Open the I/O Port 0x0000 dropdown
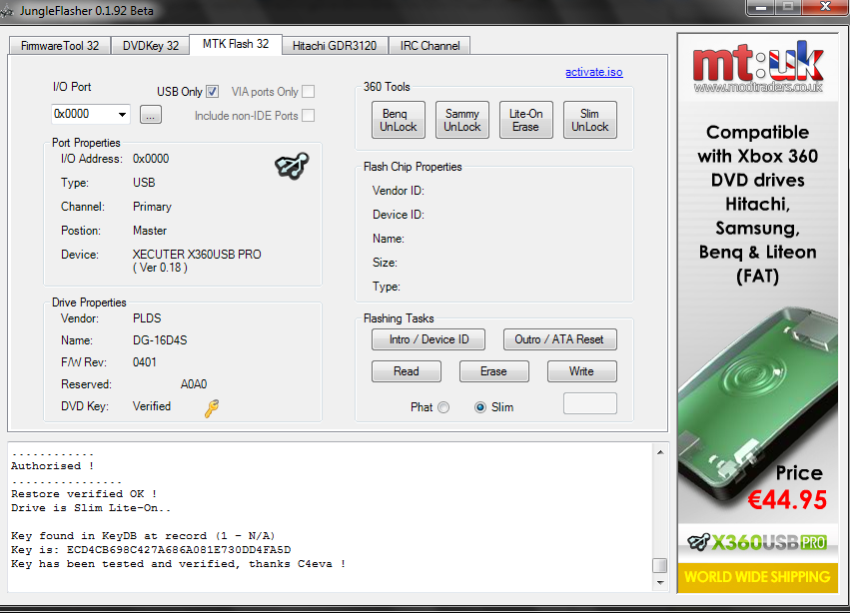 (x=122, y=115)
